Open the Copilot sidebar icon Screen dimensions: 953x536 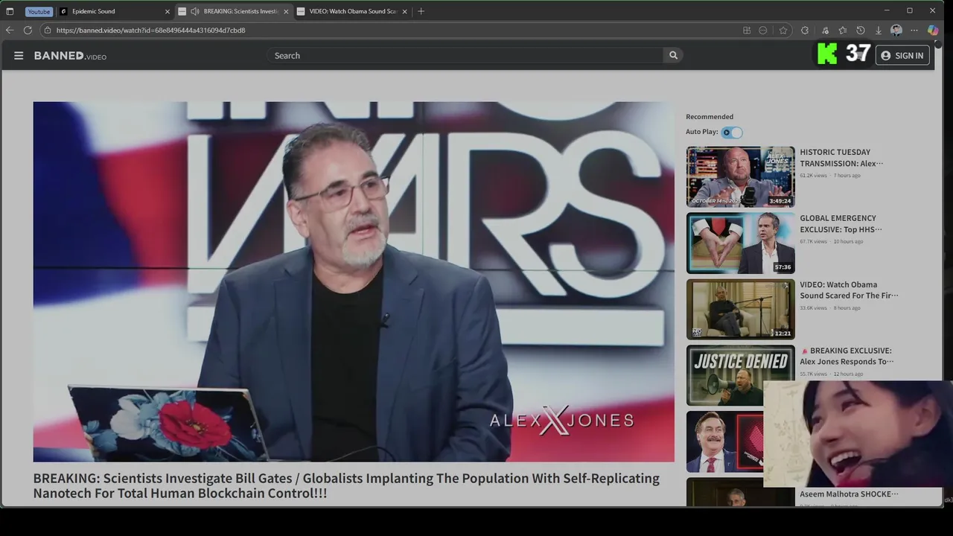pyautogui.click(x=933, y=31)
